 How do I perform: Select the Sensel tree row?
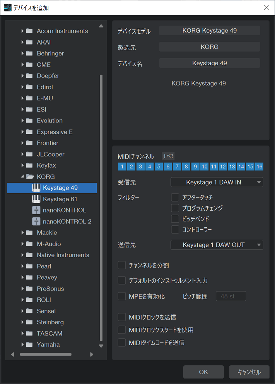pyautogui.click(x=52, y=311)
